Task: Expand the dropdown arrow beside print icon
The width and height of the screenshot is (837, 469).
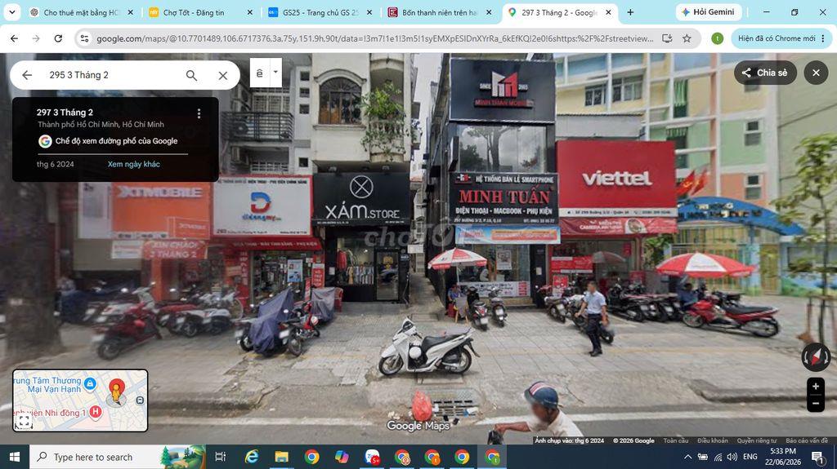Action: [x=276, y=73]
